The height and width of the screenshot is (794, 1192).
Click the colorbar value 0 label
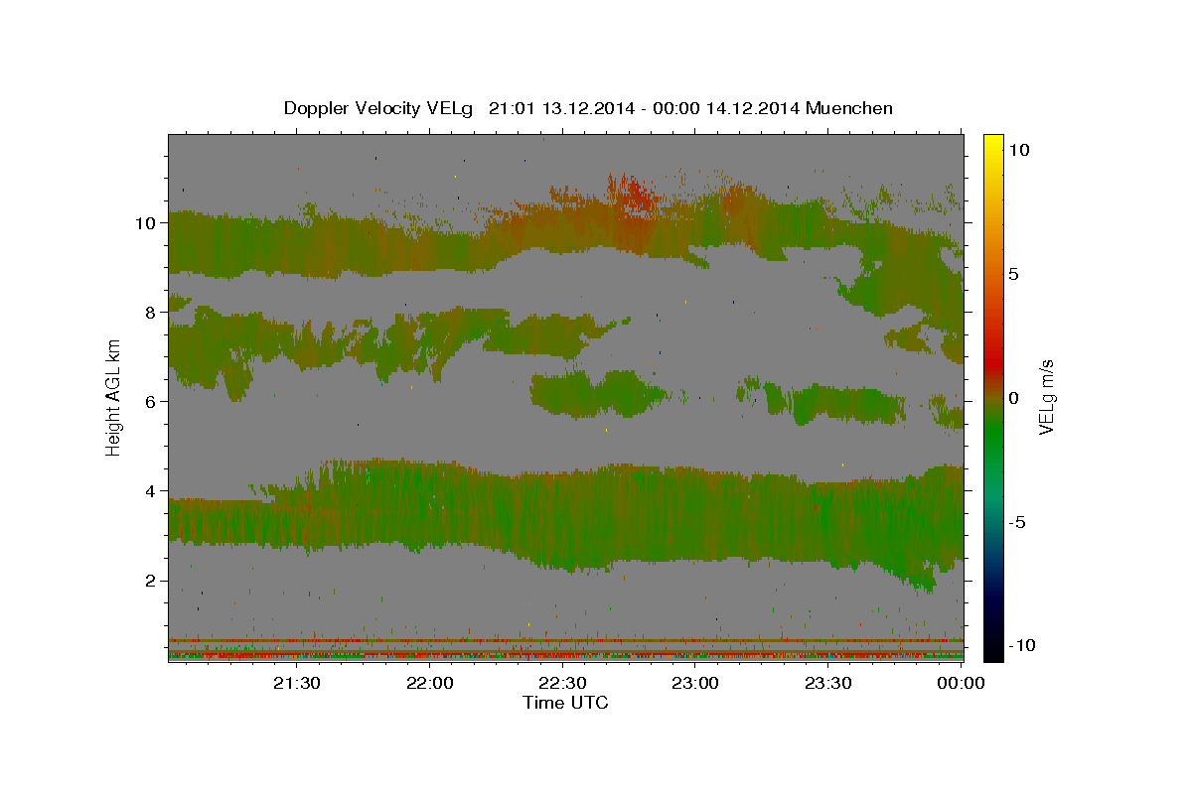click(x=1015, y=398)
